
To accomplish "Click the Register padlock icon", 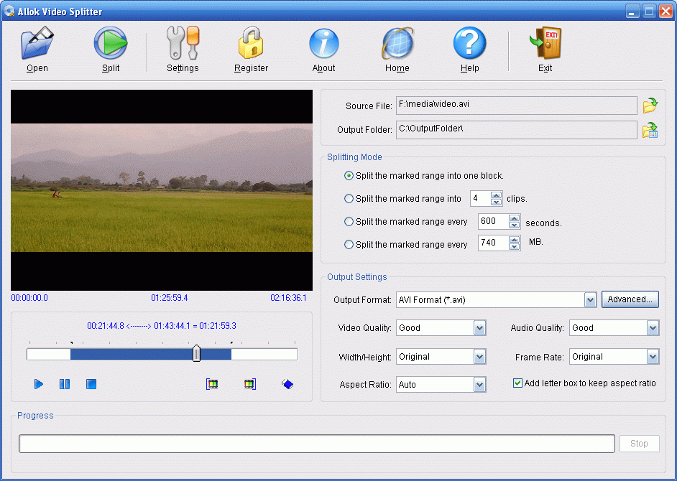I will coord(251,45).
